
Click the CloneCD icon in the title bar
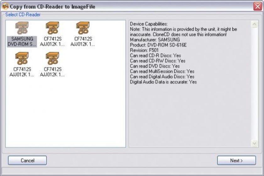pos(6,7)
